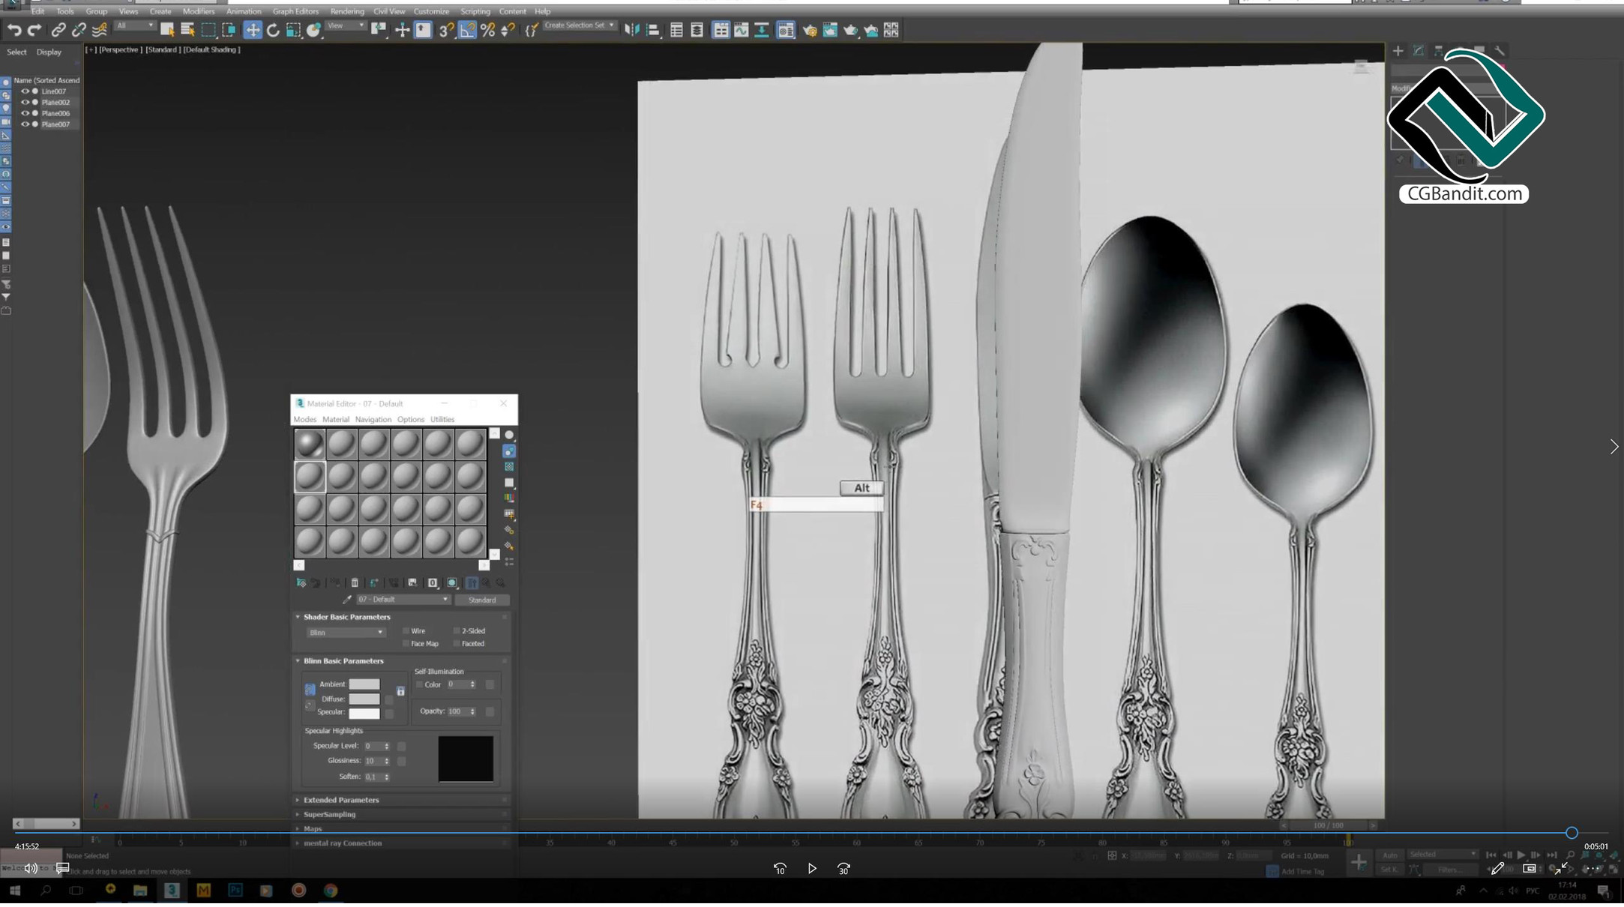Open Select by Name tool
The width and height of the screenshot is (1624, 907).
tap(187, 30)
